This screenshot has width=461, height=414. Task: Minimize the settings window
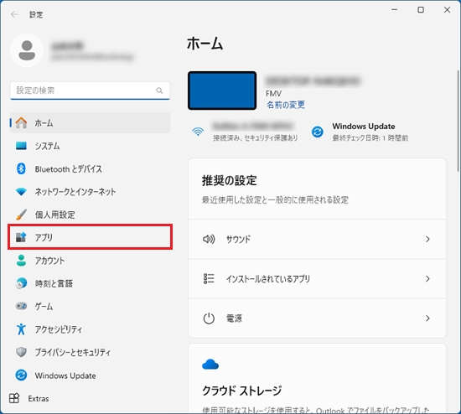click(395, 10)
